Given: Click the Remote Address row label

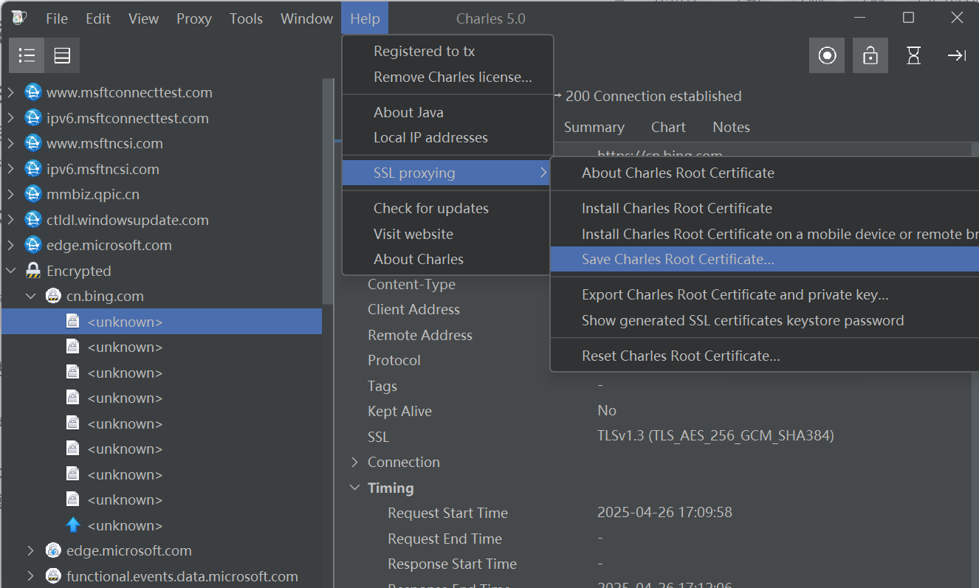Looking at the screenshot, I should (x=420, y=335).
